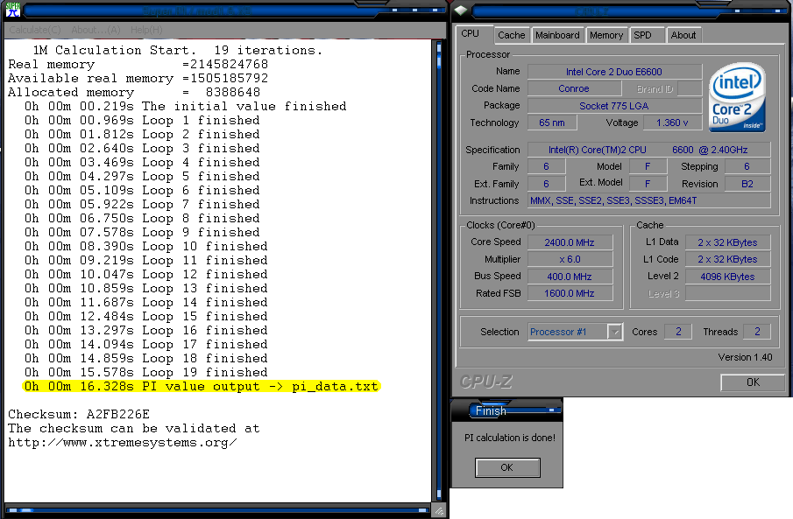Click the highlighted PI value output line

(201, 387)
